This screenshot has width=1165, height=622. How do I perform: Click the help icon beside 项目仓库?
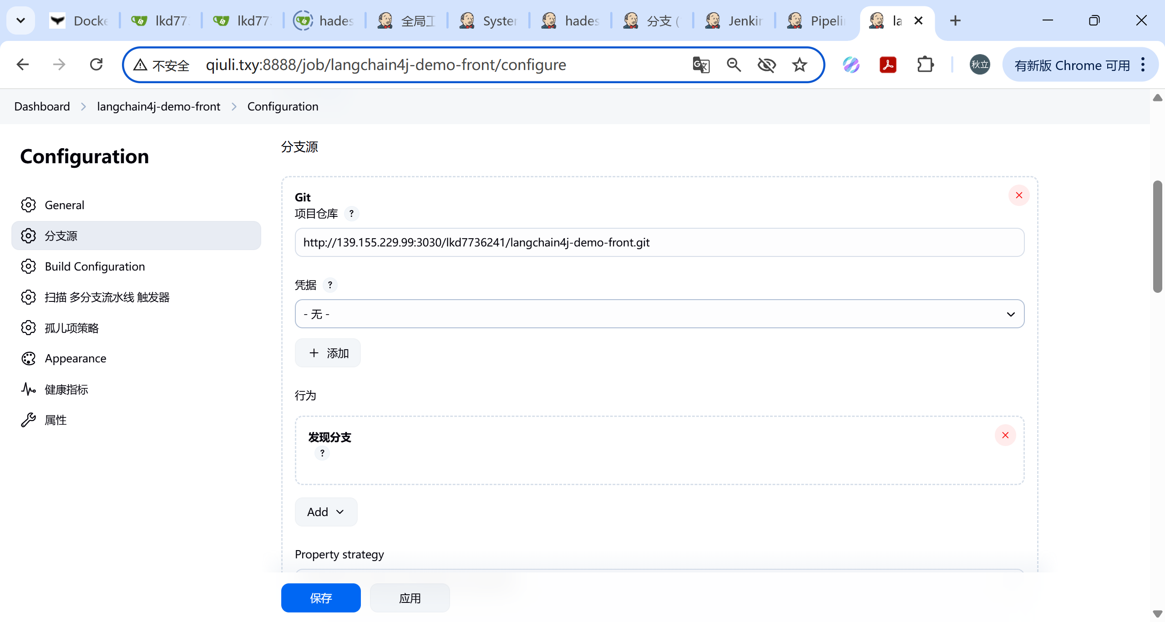coord(351,214)
